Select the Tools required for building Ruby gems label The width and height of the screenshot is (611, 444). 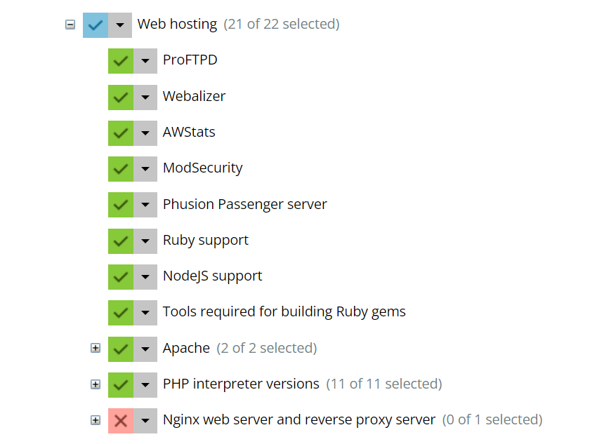tap(284, 312)
